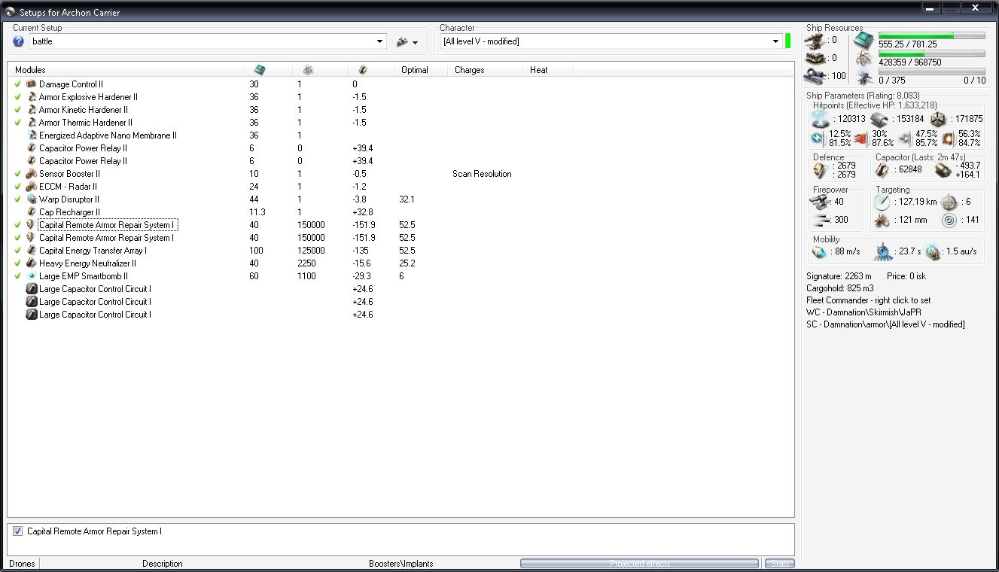Click the shield hitpoints icon beside 120313
Image resolution: width=999 pixels, height=572 pixels.
(x=821, y=120)
